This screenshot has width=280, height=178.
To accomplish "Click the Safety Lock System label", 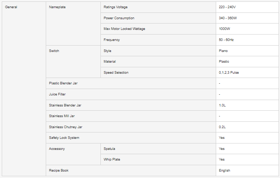I will (64, 138).
